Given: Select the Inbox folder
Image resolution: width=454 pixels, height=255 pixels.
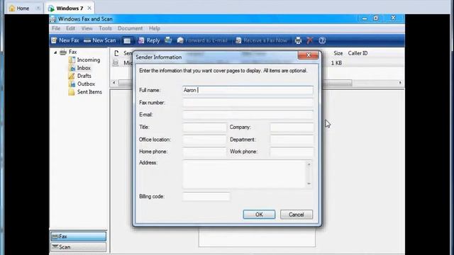Looking at the screenshot, I should click(x=79, y=68).
